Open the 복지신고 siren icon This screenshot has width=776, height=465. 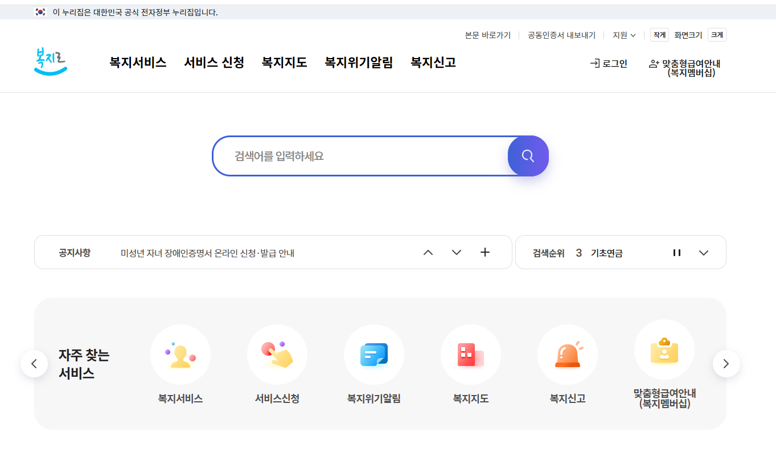[x=568, y=355]
